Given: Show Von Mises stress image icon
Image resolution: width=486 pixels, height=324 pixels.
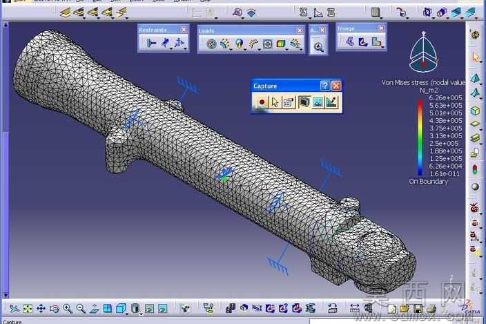Looking at the screenshot, I should pyautogui.click(x=362, y=41).
